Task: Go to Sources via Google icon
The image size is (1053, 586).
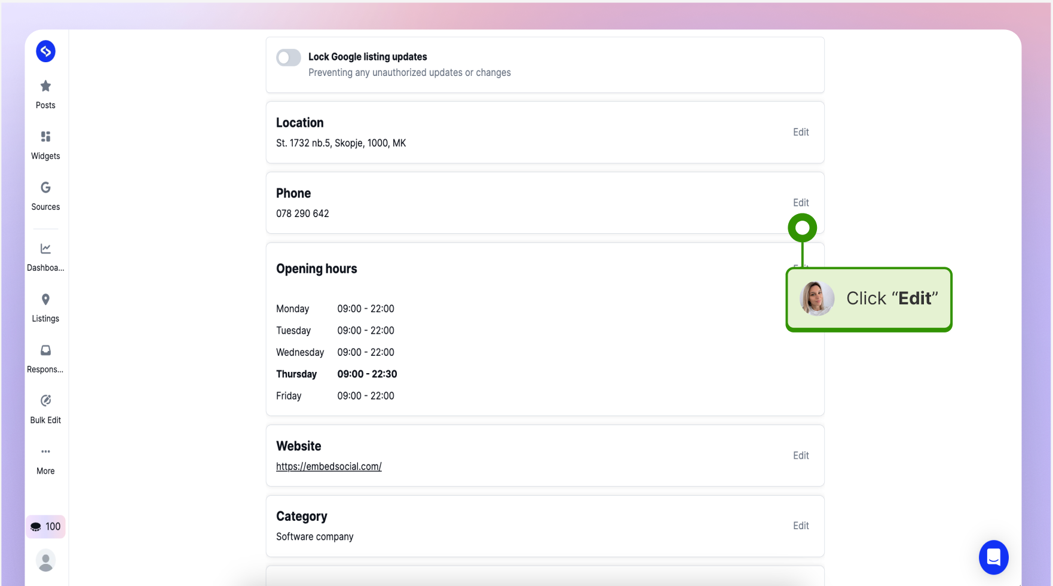Action: 45,187
